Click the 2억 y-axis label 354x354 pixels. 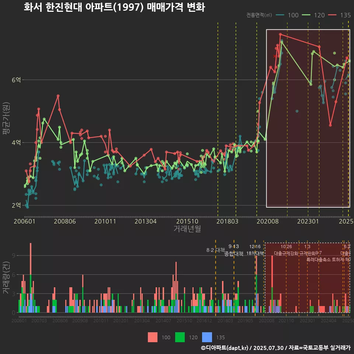[16, 205]
